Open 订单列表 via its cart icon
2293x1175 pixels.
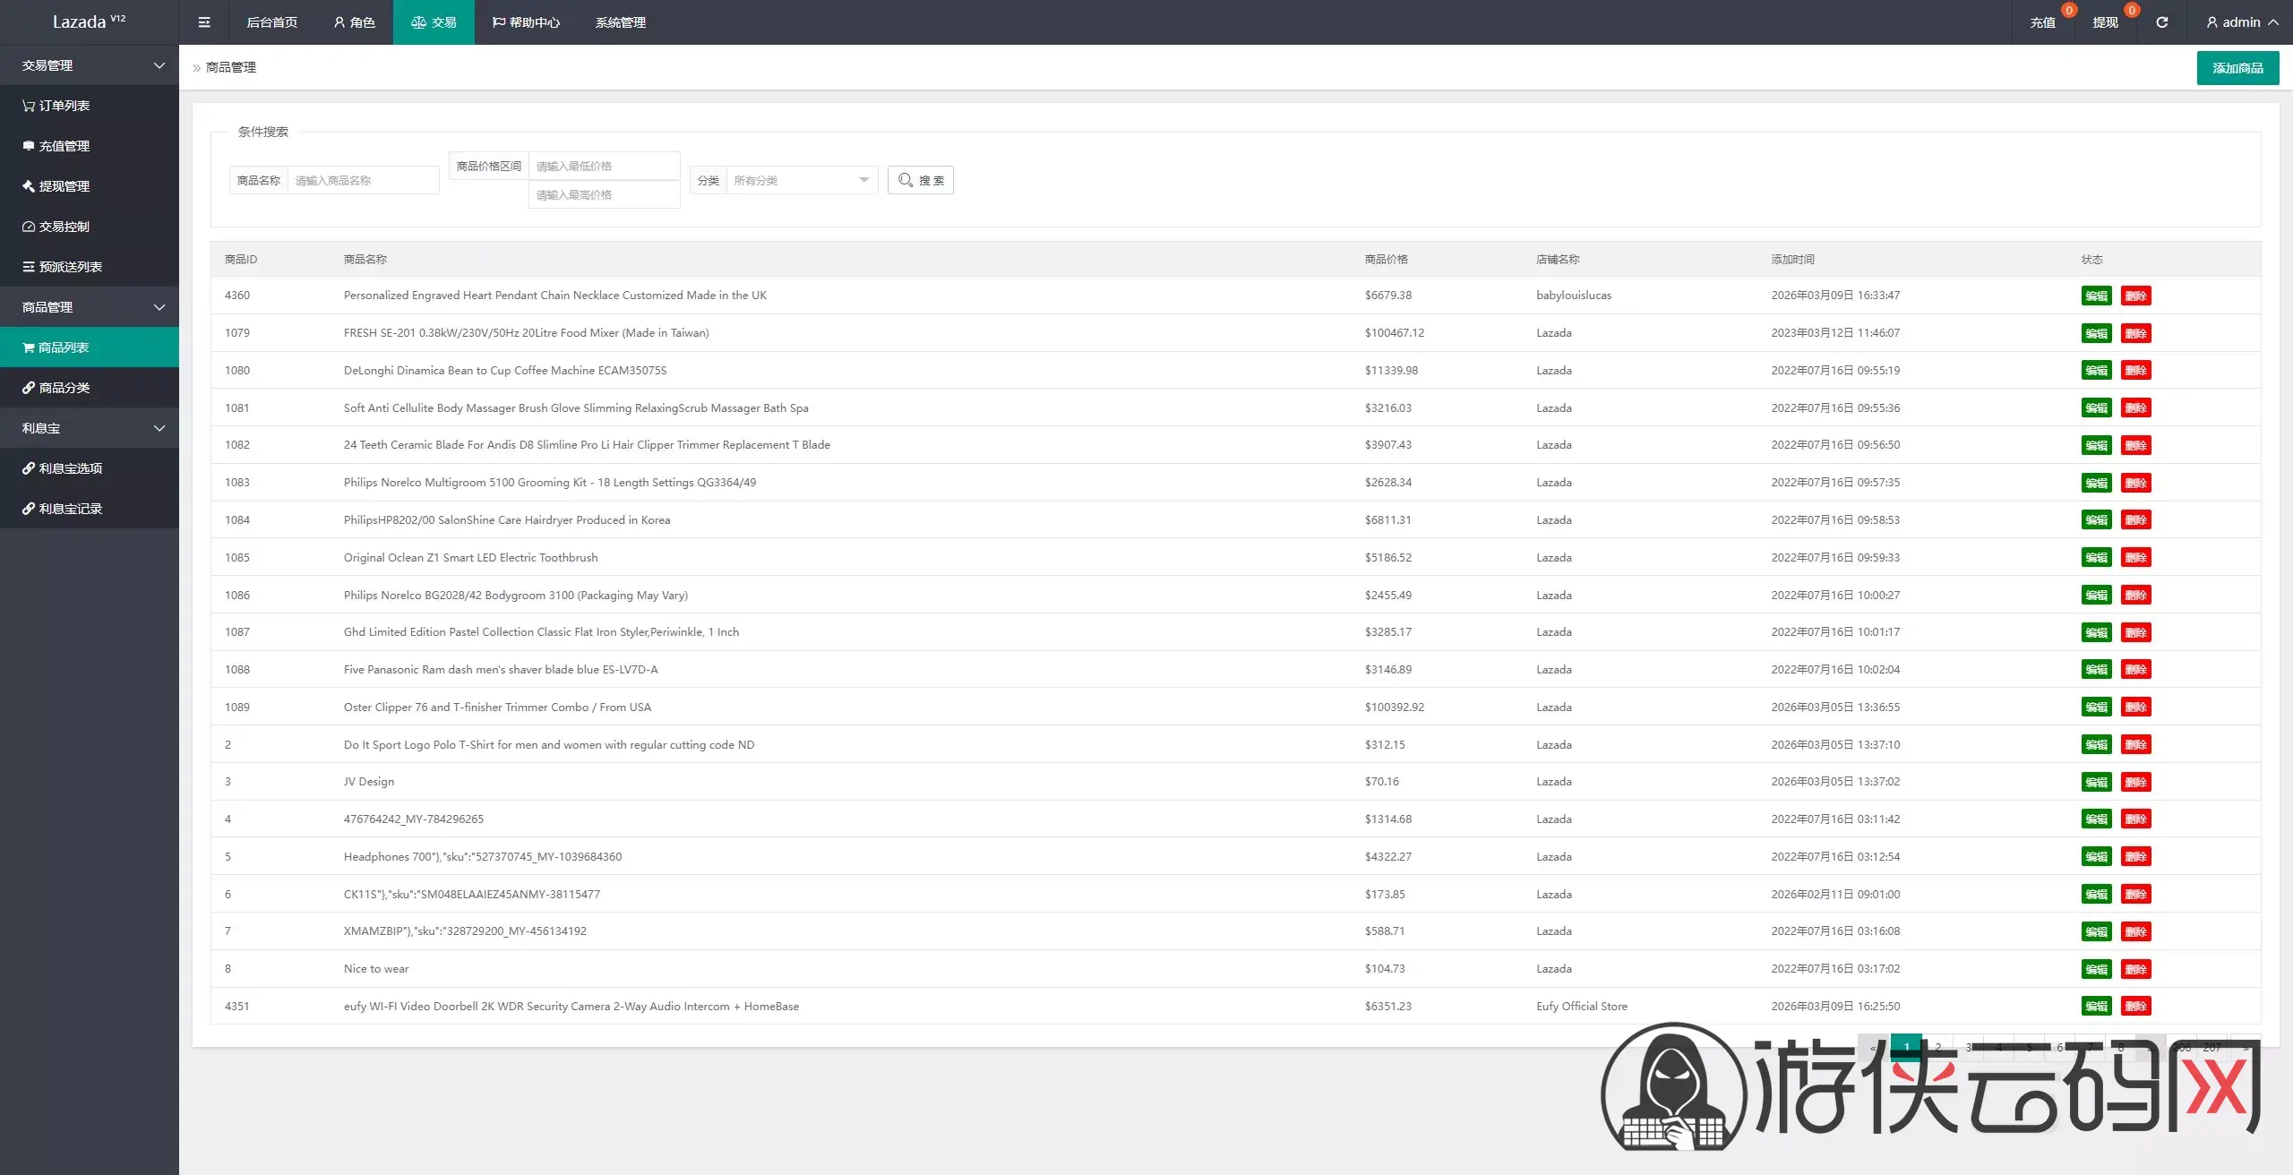point(29,106)
